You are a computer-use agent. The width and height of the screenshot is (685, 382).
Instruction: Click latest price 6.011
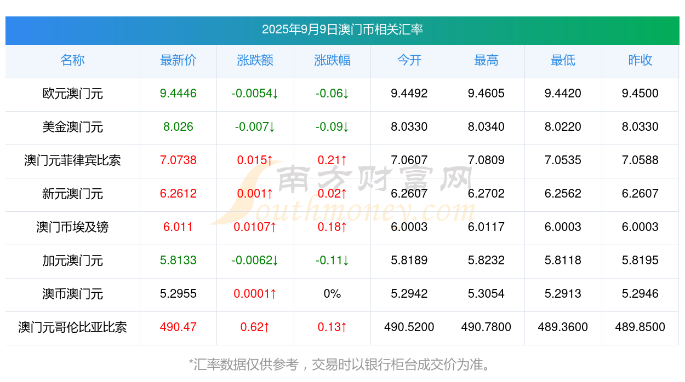(x=178, y=227)
